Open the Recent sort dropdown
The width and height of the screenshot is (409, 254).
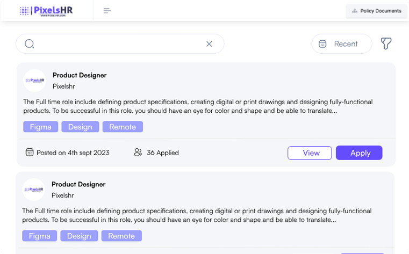point(342,44)
